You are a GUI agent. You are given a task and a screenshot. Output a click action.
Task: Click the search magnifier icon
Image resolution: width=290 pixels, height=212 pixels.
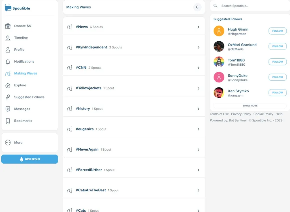click(x=216, y=6)
